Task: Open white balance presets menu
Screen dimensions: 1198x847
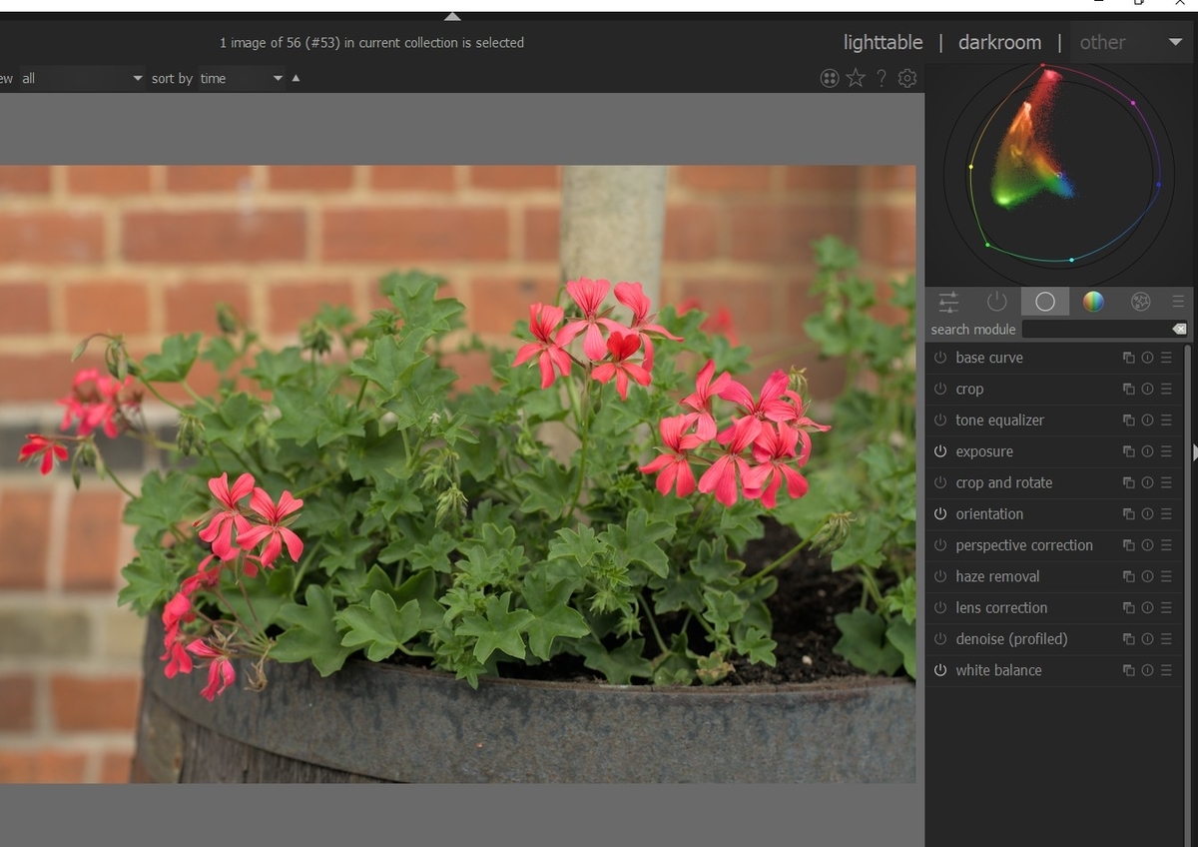Action: 1166,670
